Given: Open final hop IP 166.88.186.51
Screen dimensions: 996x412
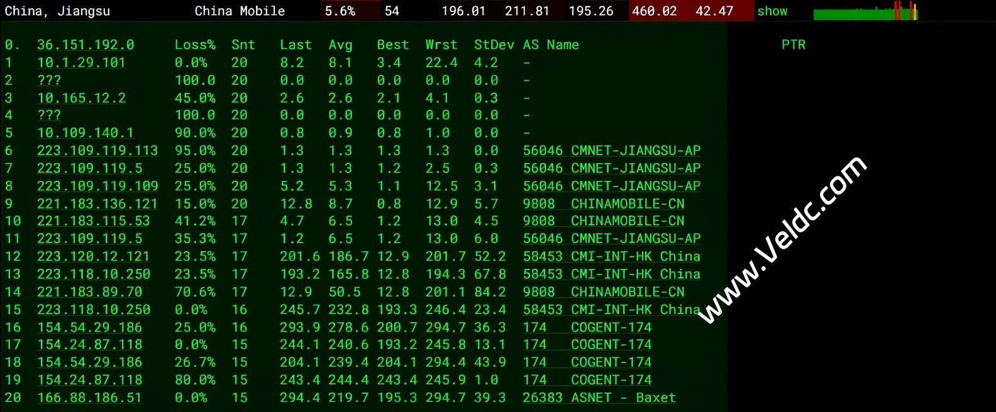Looking at the screenshot, I should [89, 398].
